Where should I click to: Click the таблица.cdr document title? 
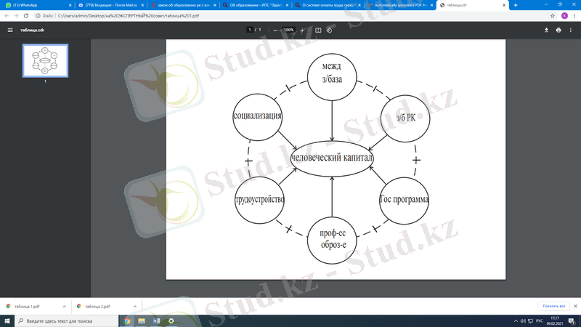(32, 30)
